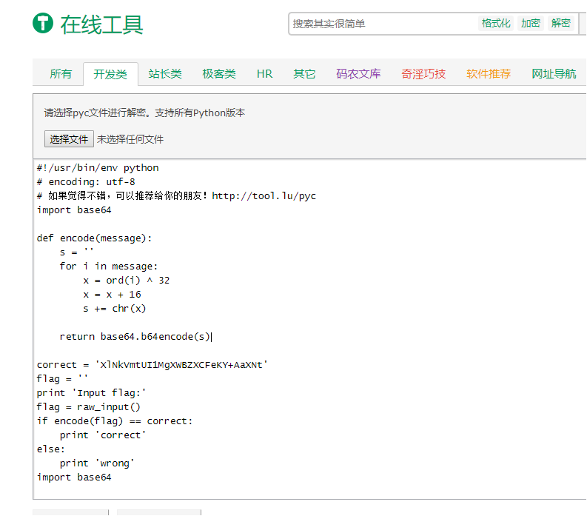Click the "print 'Input flag:'" line

[91, 393]
